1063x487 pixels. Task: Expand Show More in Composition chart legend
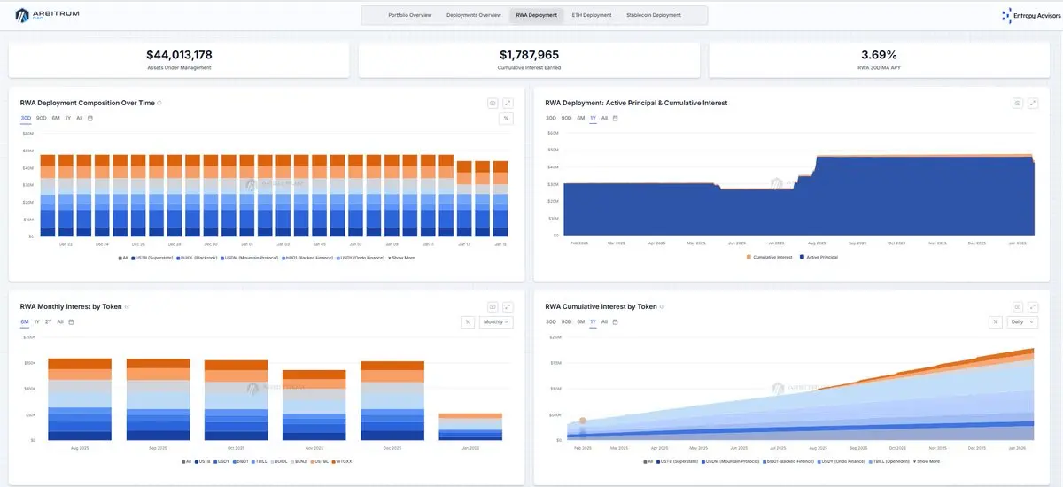point(404,258)
